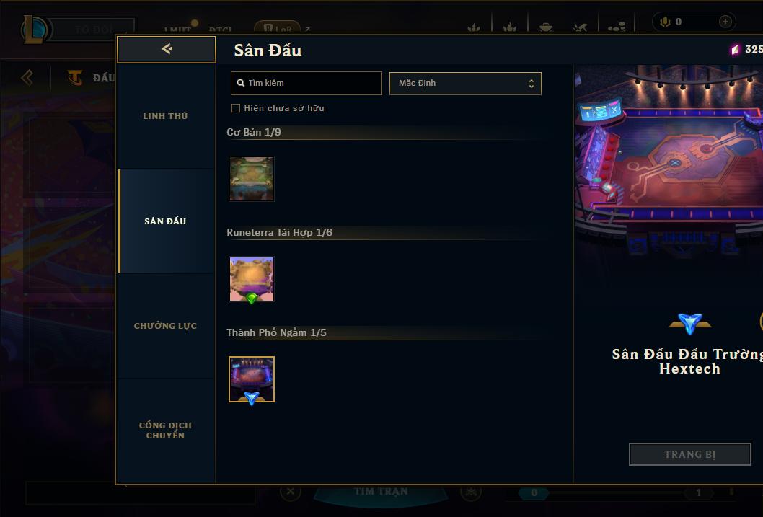This screenshot has height=517, width=763.
Task: Click the purple currency gem icon
Action: tap(735, 49)
